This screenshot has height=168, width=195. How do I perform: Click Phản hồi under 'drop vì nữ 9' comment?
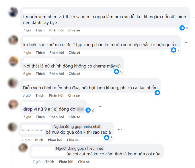56,117
